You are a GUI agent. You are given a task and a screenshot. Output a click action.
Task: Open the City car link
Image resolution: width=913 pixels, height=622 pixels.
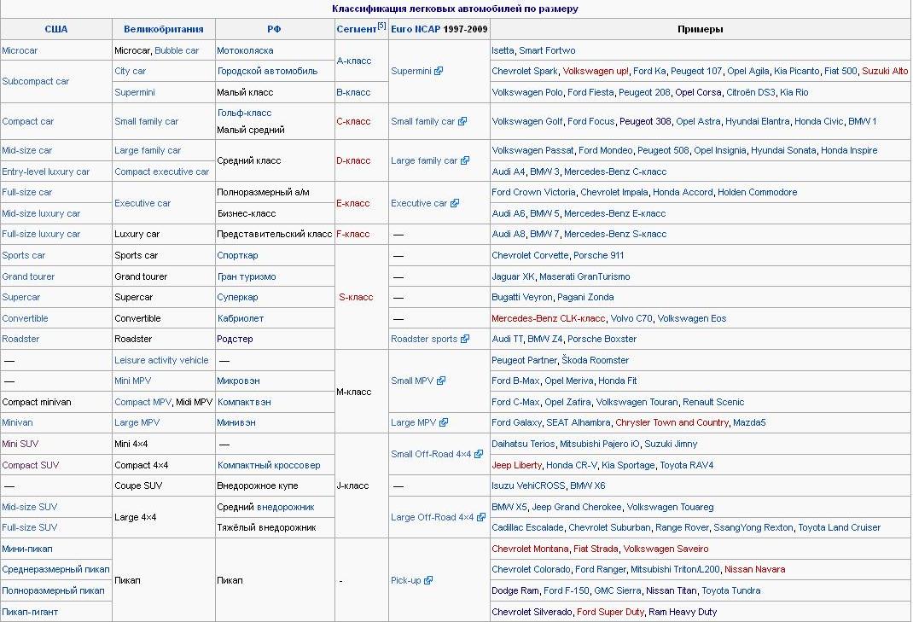tap(131, 71)
